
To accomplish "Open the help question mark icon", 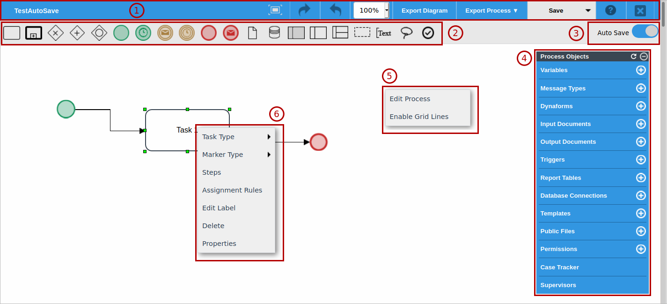I will 610,10.
